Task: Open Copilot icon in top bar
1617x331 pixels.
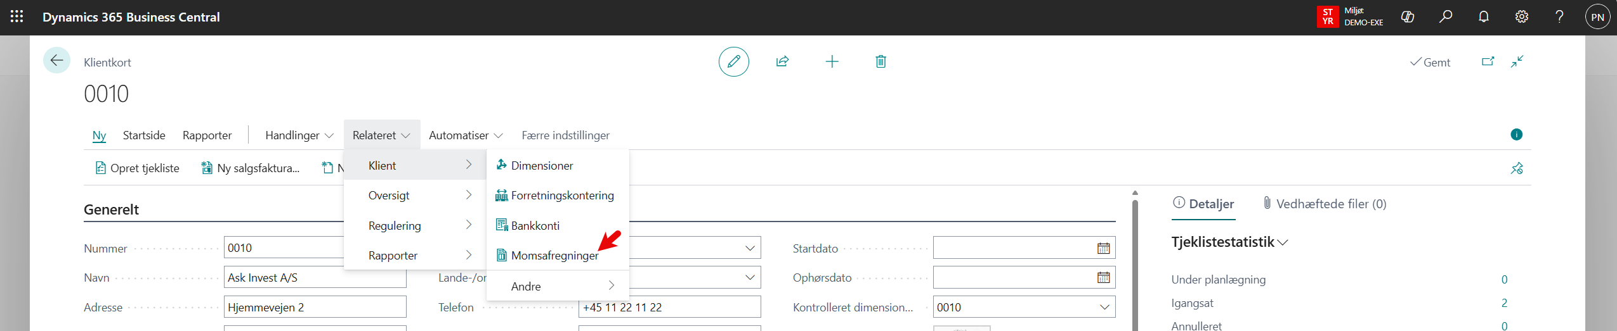Action: coord(1408,17)
